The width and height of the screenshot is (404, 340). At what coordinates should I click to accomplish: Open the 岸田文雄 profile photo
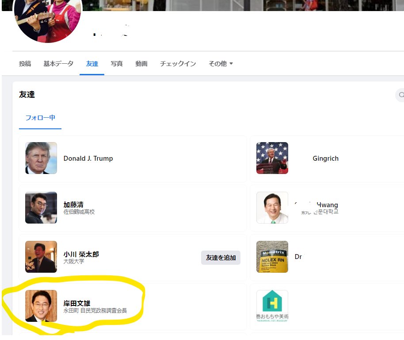41,306
